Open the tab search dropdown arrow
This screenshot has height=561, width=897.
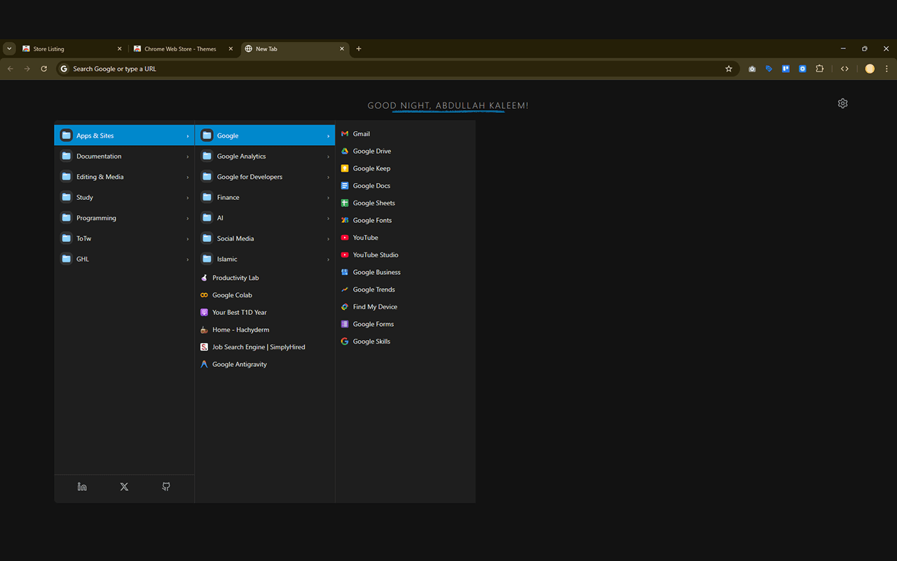point(9,48)
